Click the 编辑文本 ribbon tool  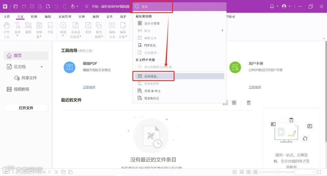[x=112, y=30]
